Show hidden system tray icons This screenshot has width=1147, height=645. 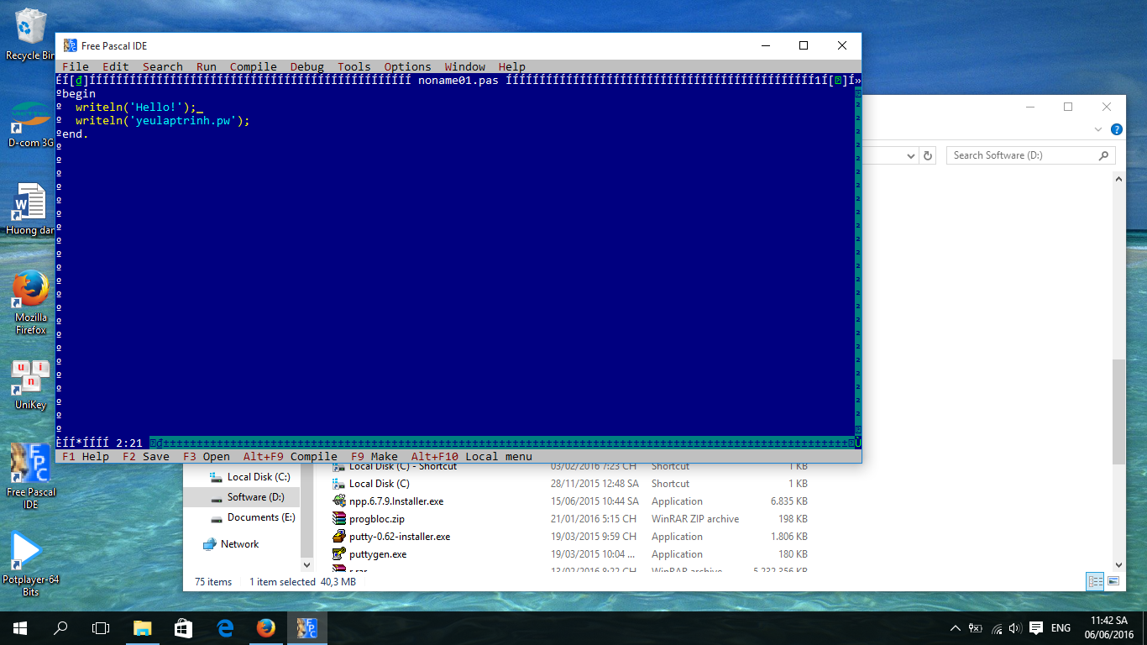955,628
